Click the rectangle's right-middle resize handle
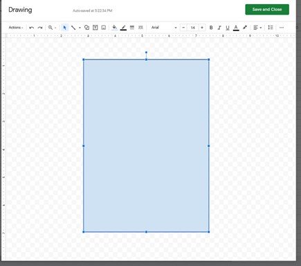 209,145
